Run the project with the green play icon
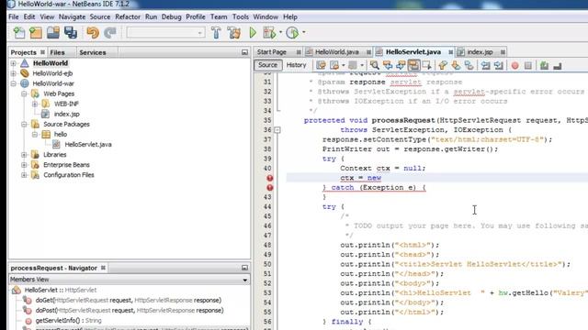 pos(253,33)
